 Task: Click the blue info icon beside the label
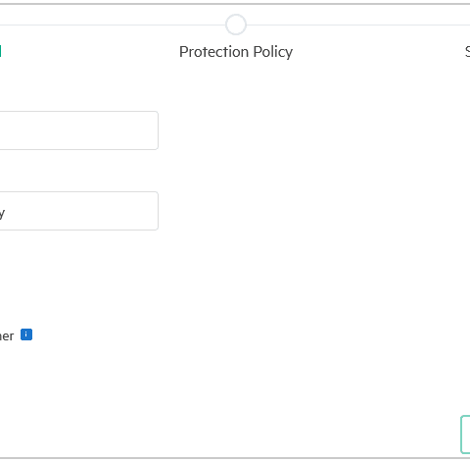[x=26, y=334]
